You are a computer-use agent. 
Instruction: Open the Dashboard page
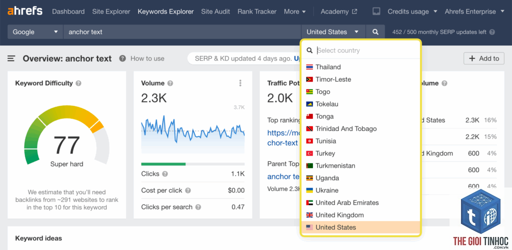(68, 11)
